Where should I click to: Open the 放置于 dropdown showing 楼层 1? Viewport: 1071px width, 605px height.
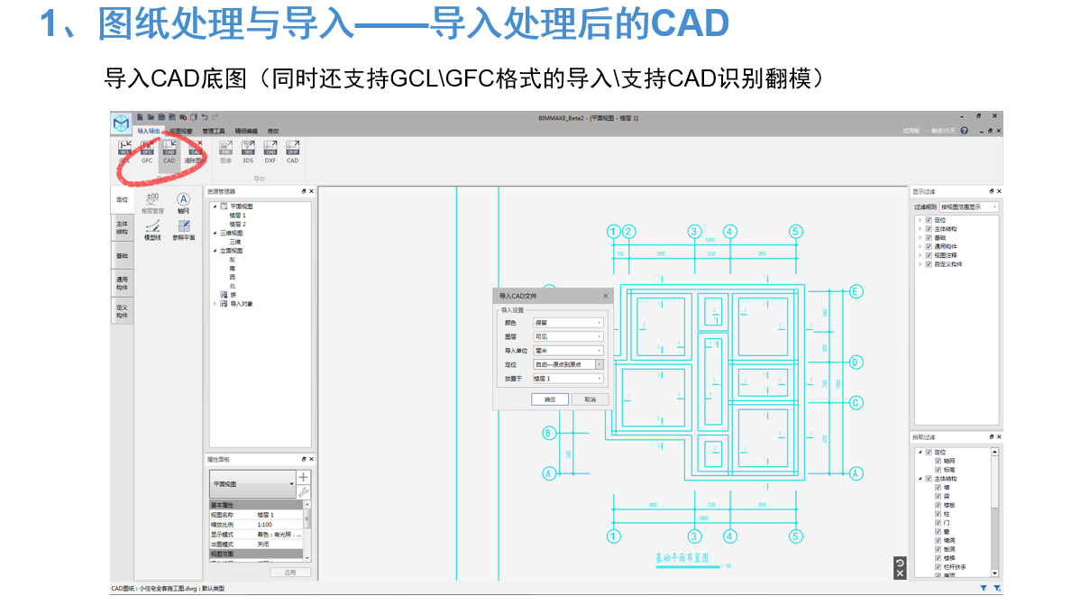pyautogui.click(x=568, y=379)
